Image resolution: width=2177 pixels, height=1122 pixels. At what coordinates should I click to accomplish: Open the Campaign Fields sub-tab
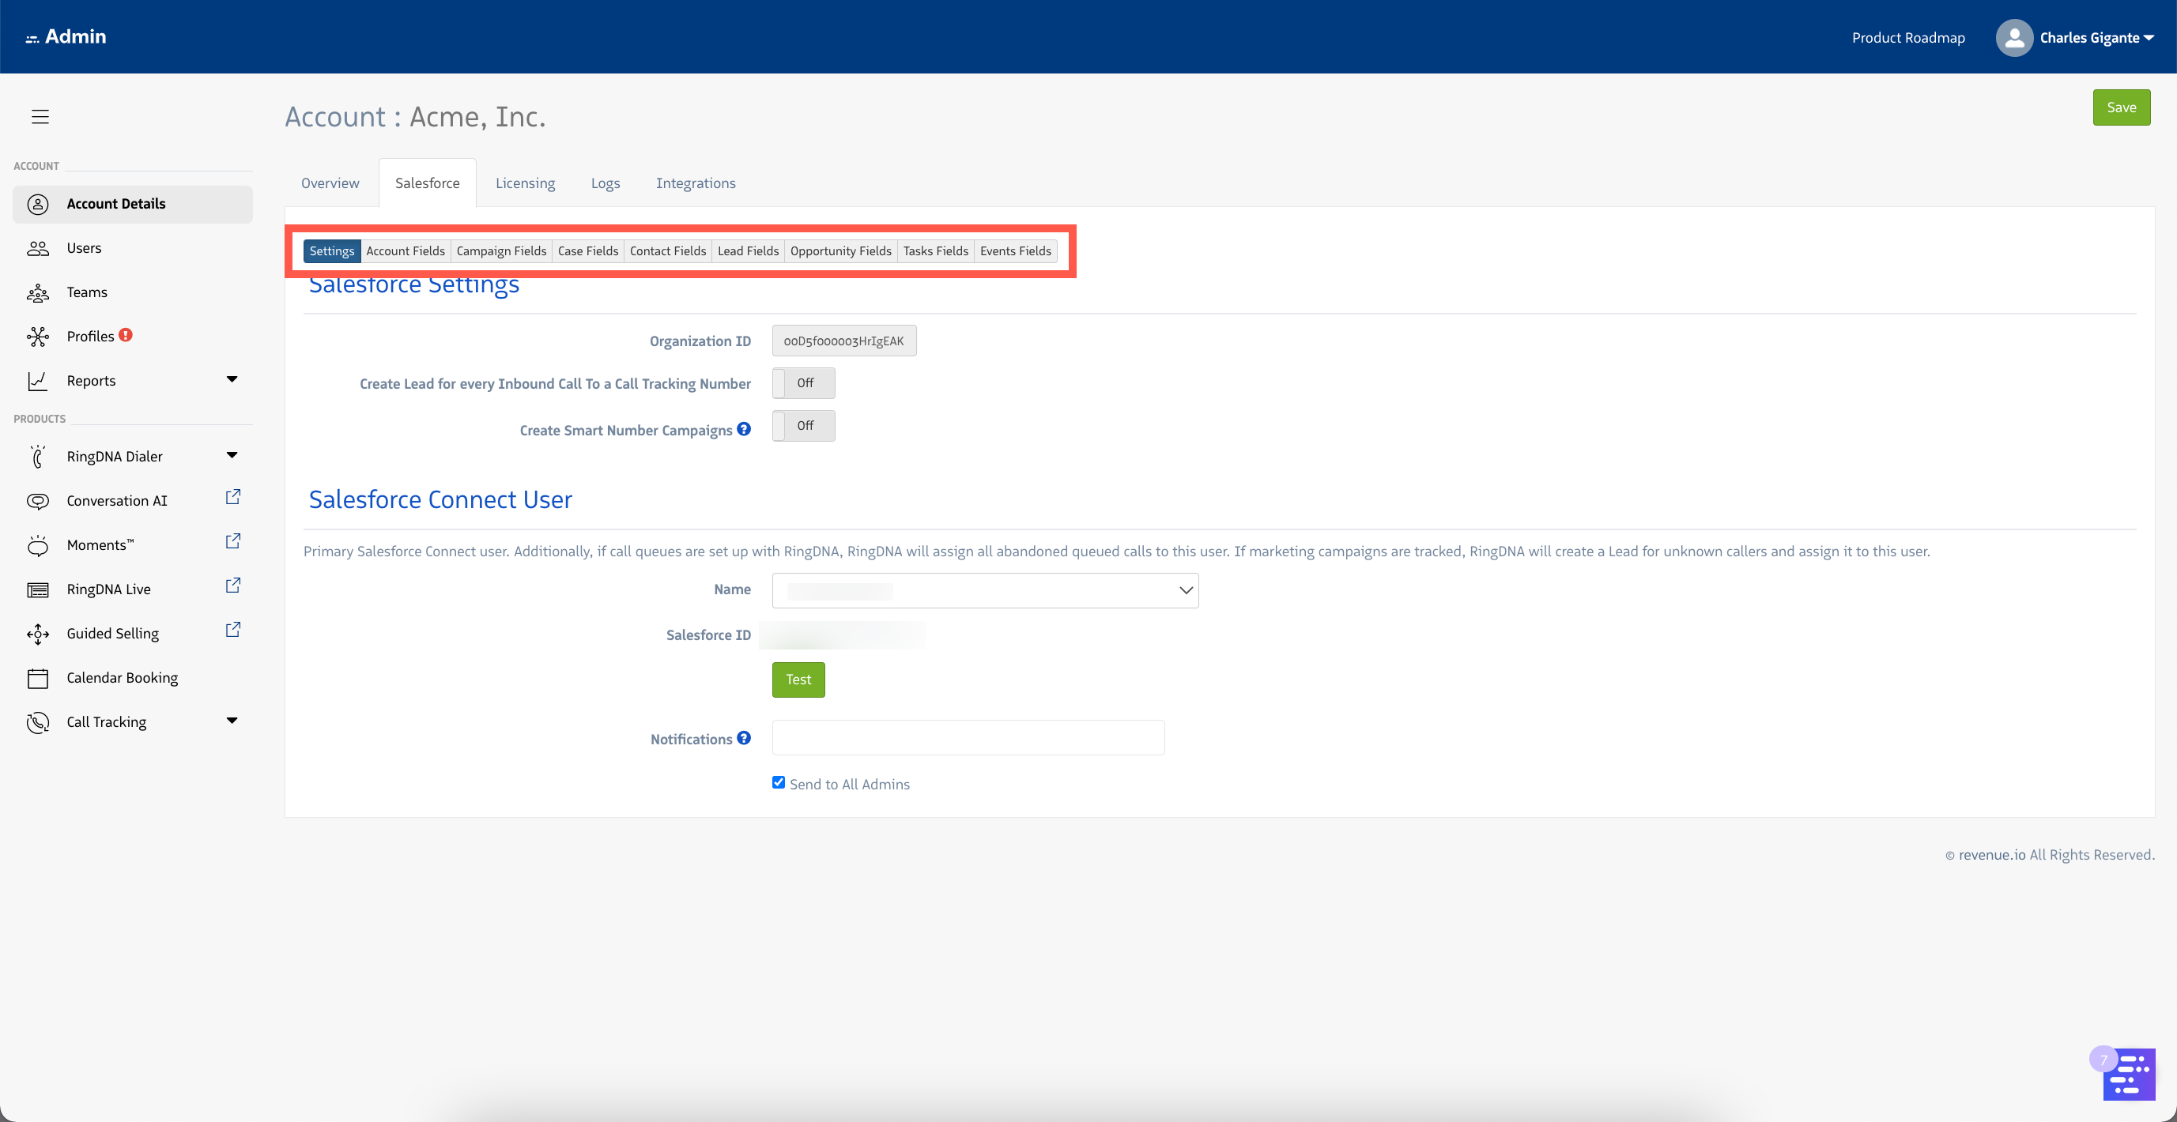501,251
